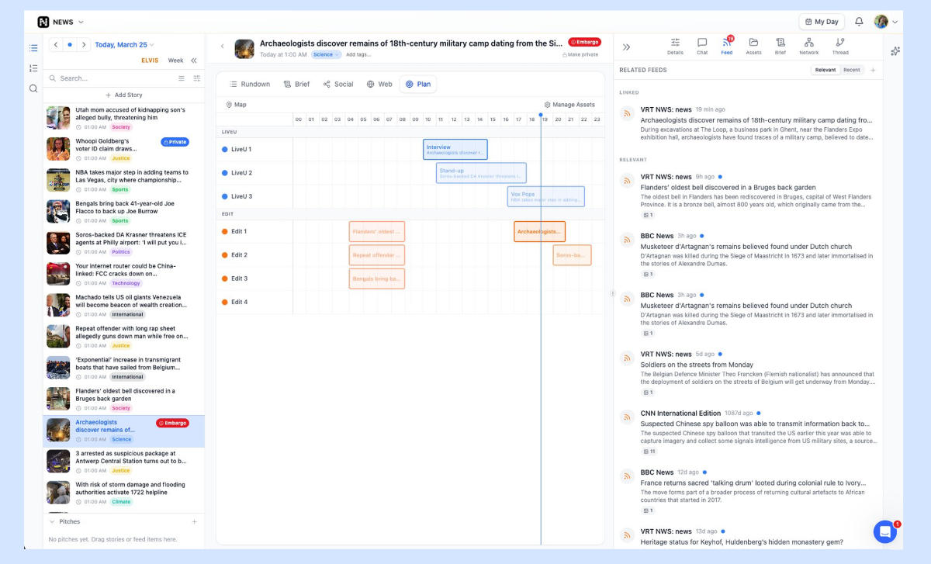931x564 pixels.
Task: Open the Today, March 25 date picker
Action: coord(124,45)
